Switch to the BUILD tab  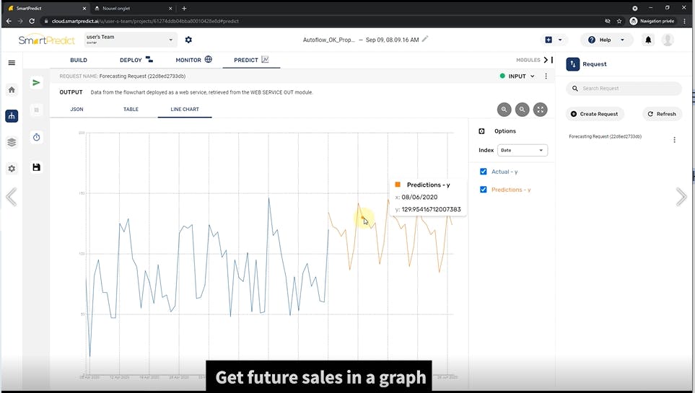pyautogui.click(x=79, y=61)
